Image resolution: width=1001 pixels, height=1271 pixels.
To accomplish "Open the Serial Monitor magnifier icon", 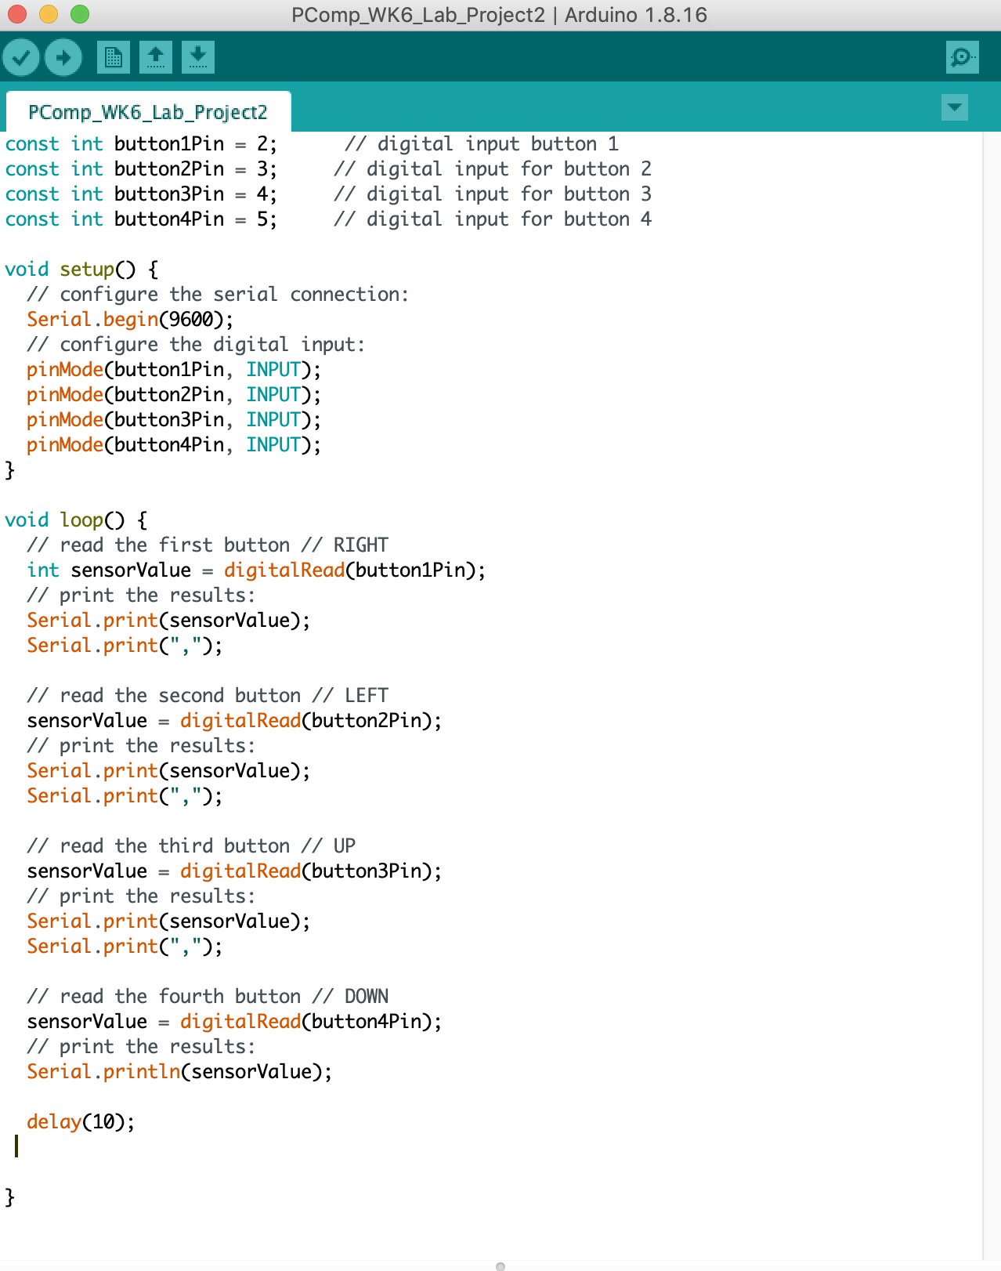I will pos(962,57).
